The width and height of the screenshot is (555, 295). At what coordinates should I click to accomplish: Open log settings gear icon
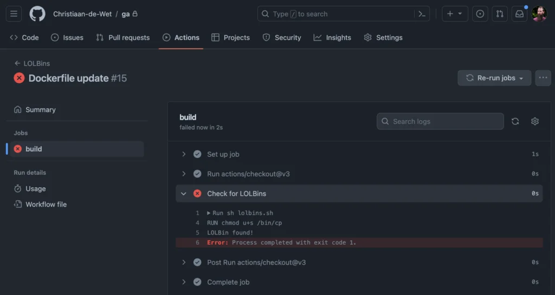tap(535, 121)
